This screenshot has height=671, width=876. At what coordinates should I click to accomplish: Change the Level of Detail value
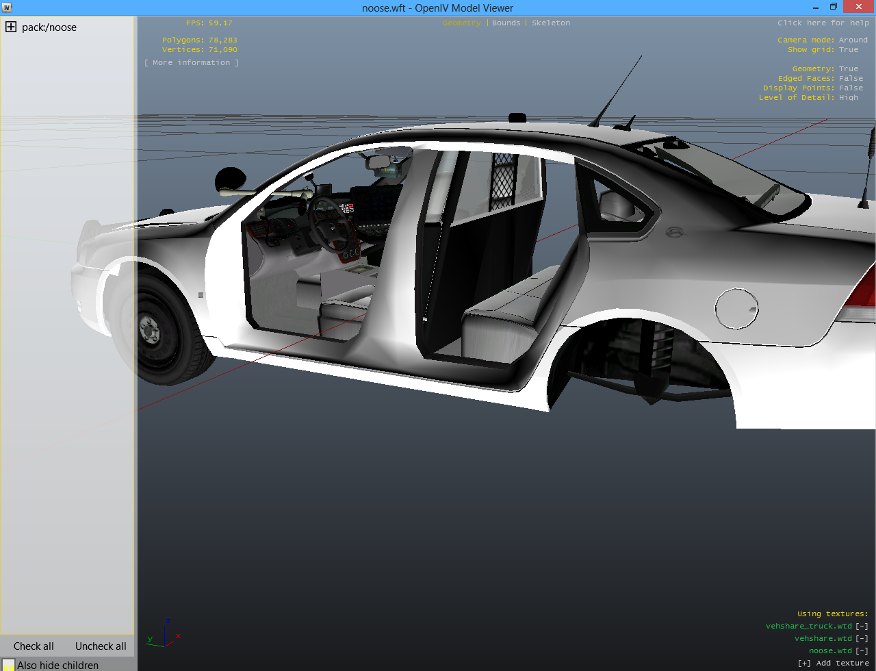pos(849,97)
